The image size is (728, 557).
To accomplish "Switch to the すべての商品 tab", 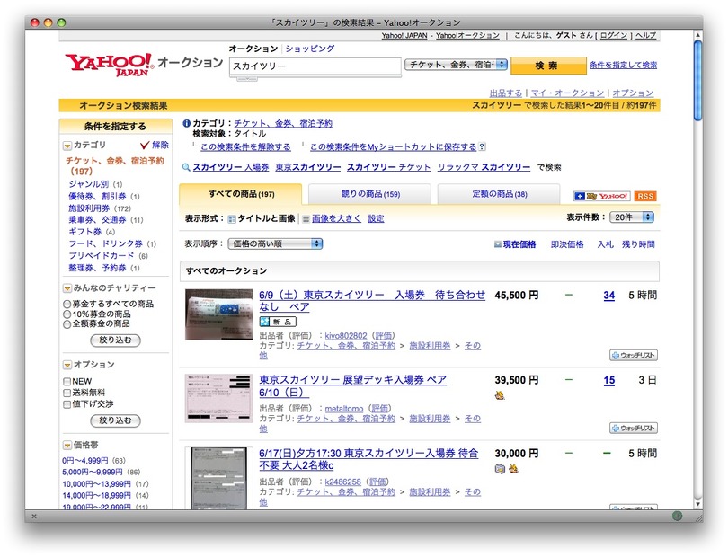I will (x=241, y=194).
